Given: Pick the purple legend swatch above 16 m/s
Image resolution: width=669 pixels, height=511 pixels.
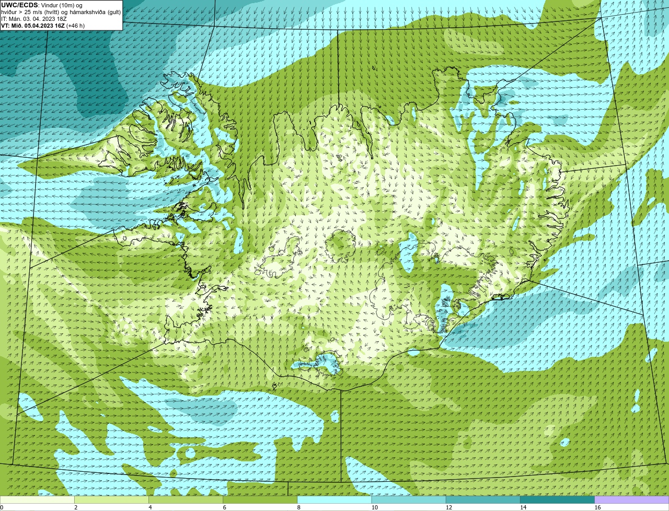Looking at the screenshot, I should tap(631, 500).
